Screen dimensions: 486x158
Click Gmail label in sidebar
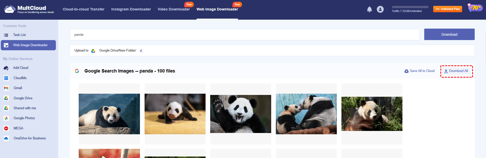click(x=18, y=88)
